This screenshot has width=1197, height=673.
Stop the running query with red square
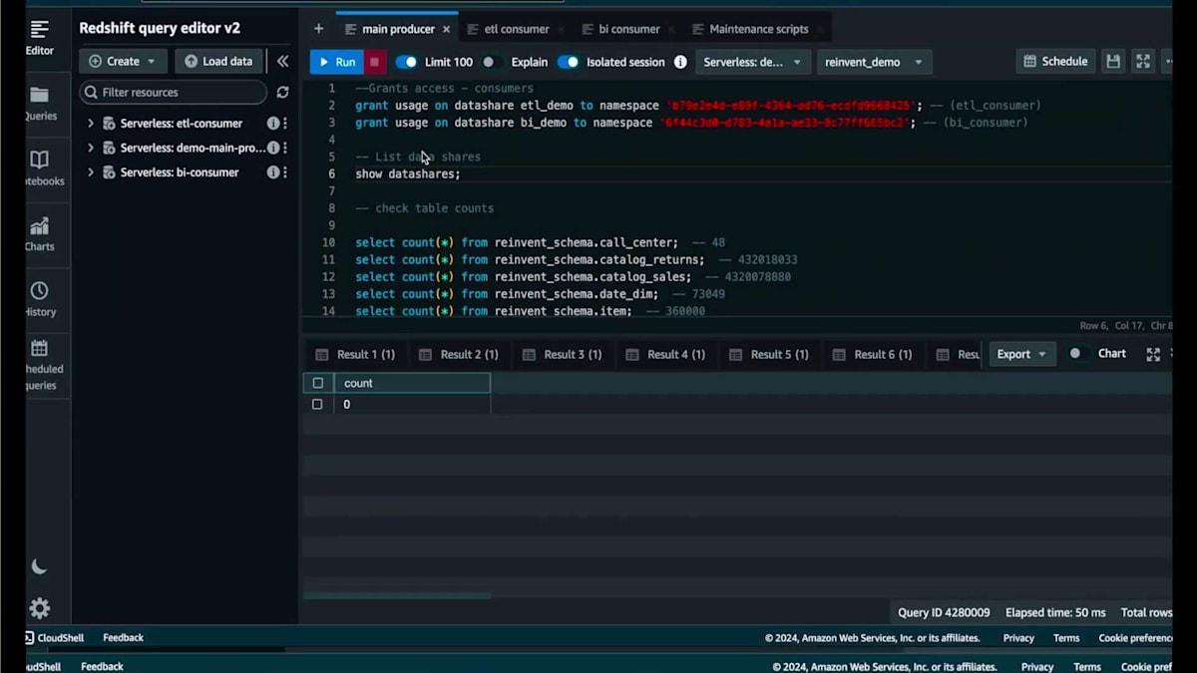[375, 62]
